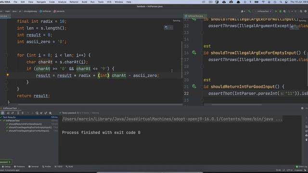This screenshot has height=173, width=308.
Task: Open macOS Wi-Fi status menu
Action: tap(263, 2)
